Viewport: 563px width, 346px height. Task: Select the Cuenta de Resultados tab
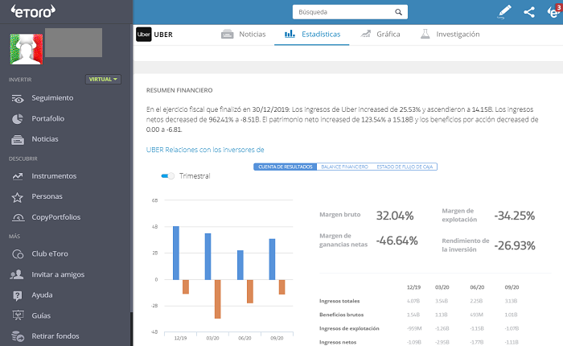(285, 167)
